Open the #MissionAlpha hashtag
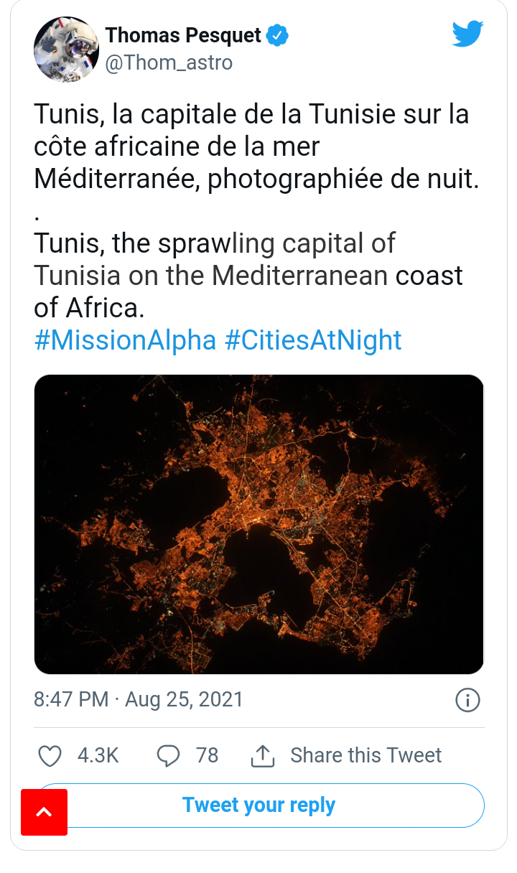 pyautogui.click(x=125, y=340)
